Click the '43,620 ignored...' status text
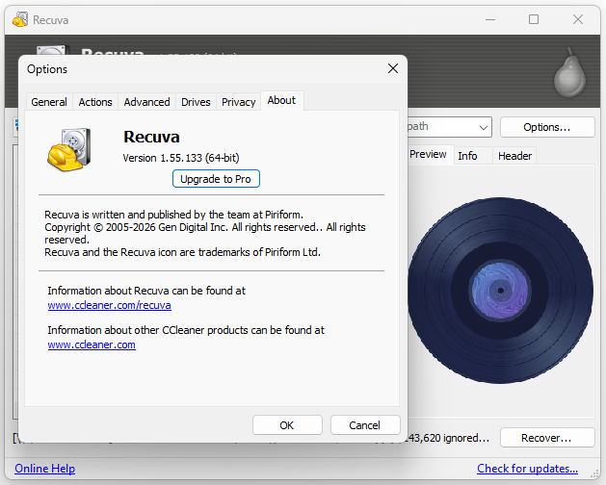The width and height of the screenshot is (606, 485). pos(448,438)
